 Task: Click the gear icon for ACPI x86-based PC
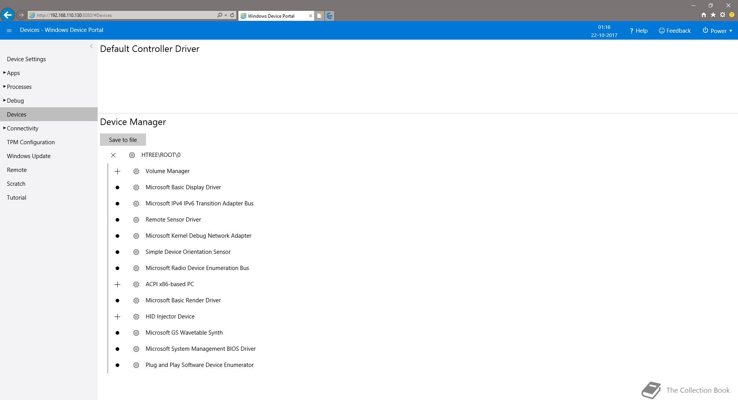click(x=136, y=284)
